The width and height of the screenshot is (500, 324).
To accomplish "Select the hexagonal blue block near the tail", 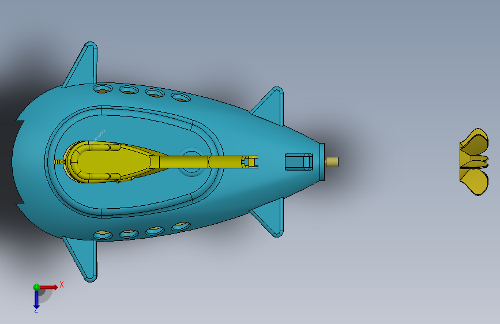I will pos(299,162).
